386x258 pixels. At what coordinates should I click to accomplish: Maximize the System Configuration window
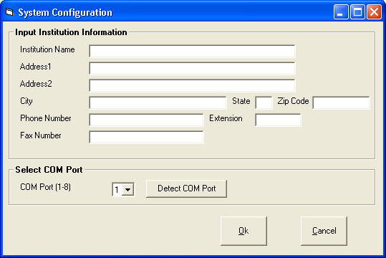point(357,12)
